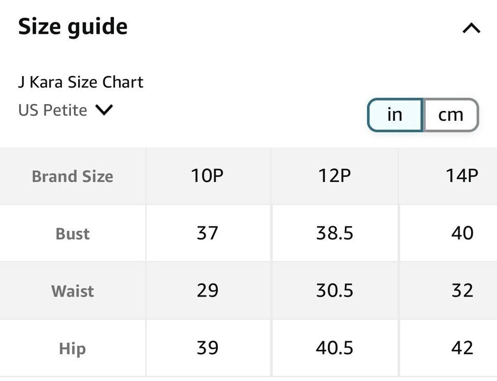This screenshot has height=381, width=497.
Task: Click the 14P hip value 42
Action: pos(462,347)
